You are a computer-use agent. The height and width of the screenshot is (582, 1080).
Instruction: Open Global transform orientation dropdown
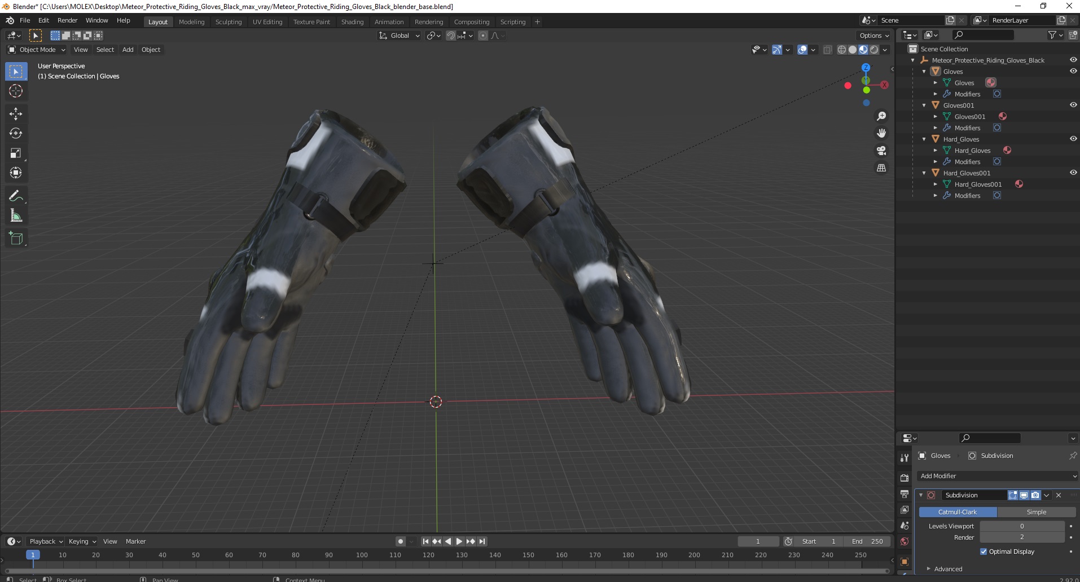399,36
